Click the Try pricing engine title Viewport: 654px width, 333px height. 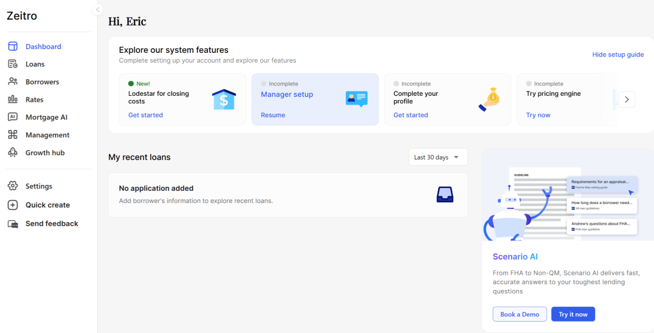[554, 94]
